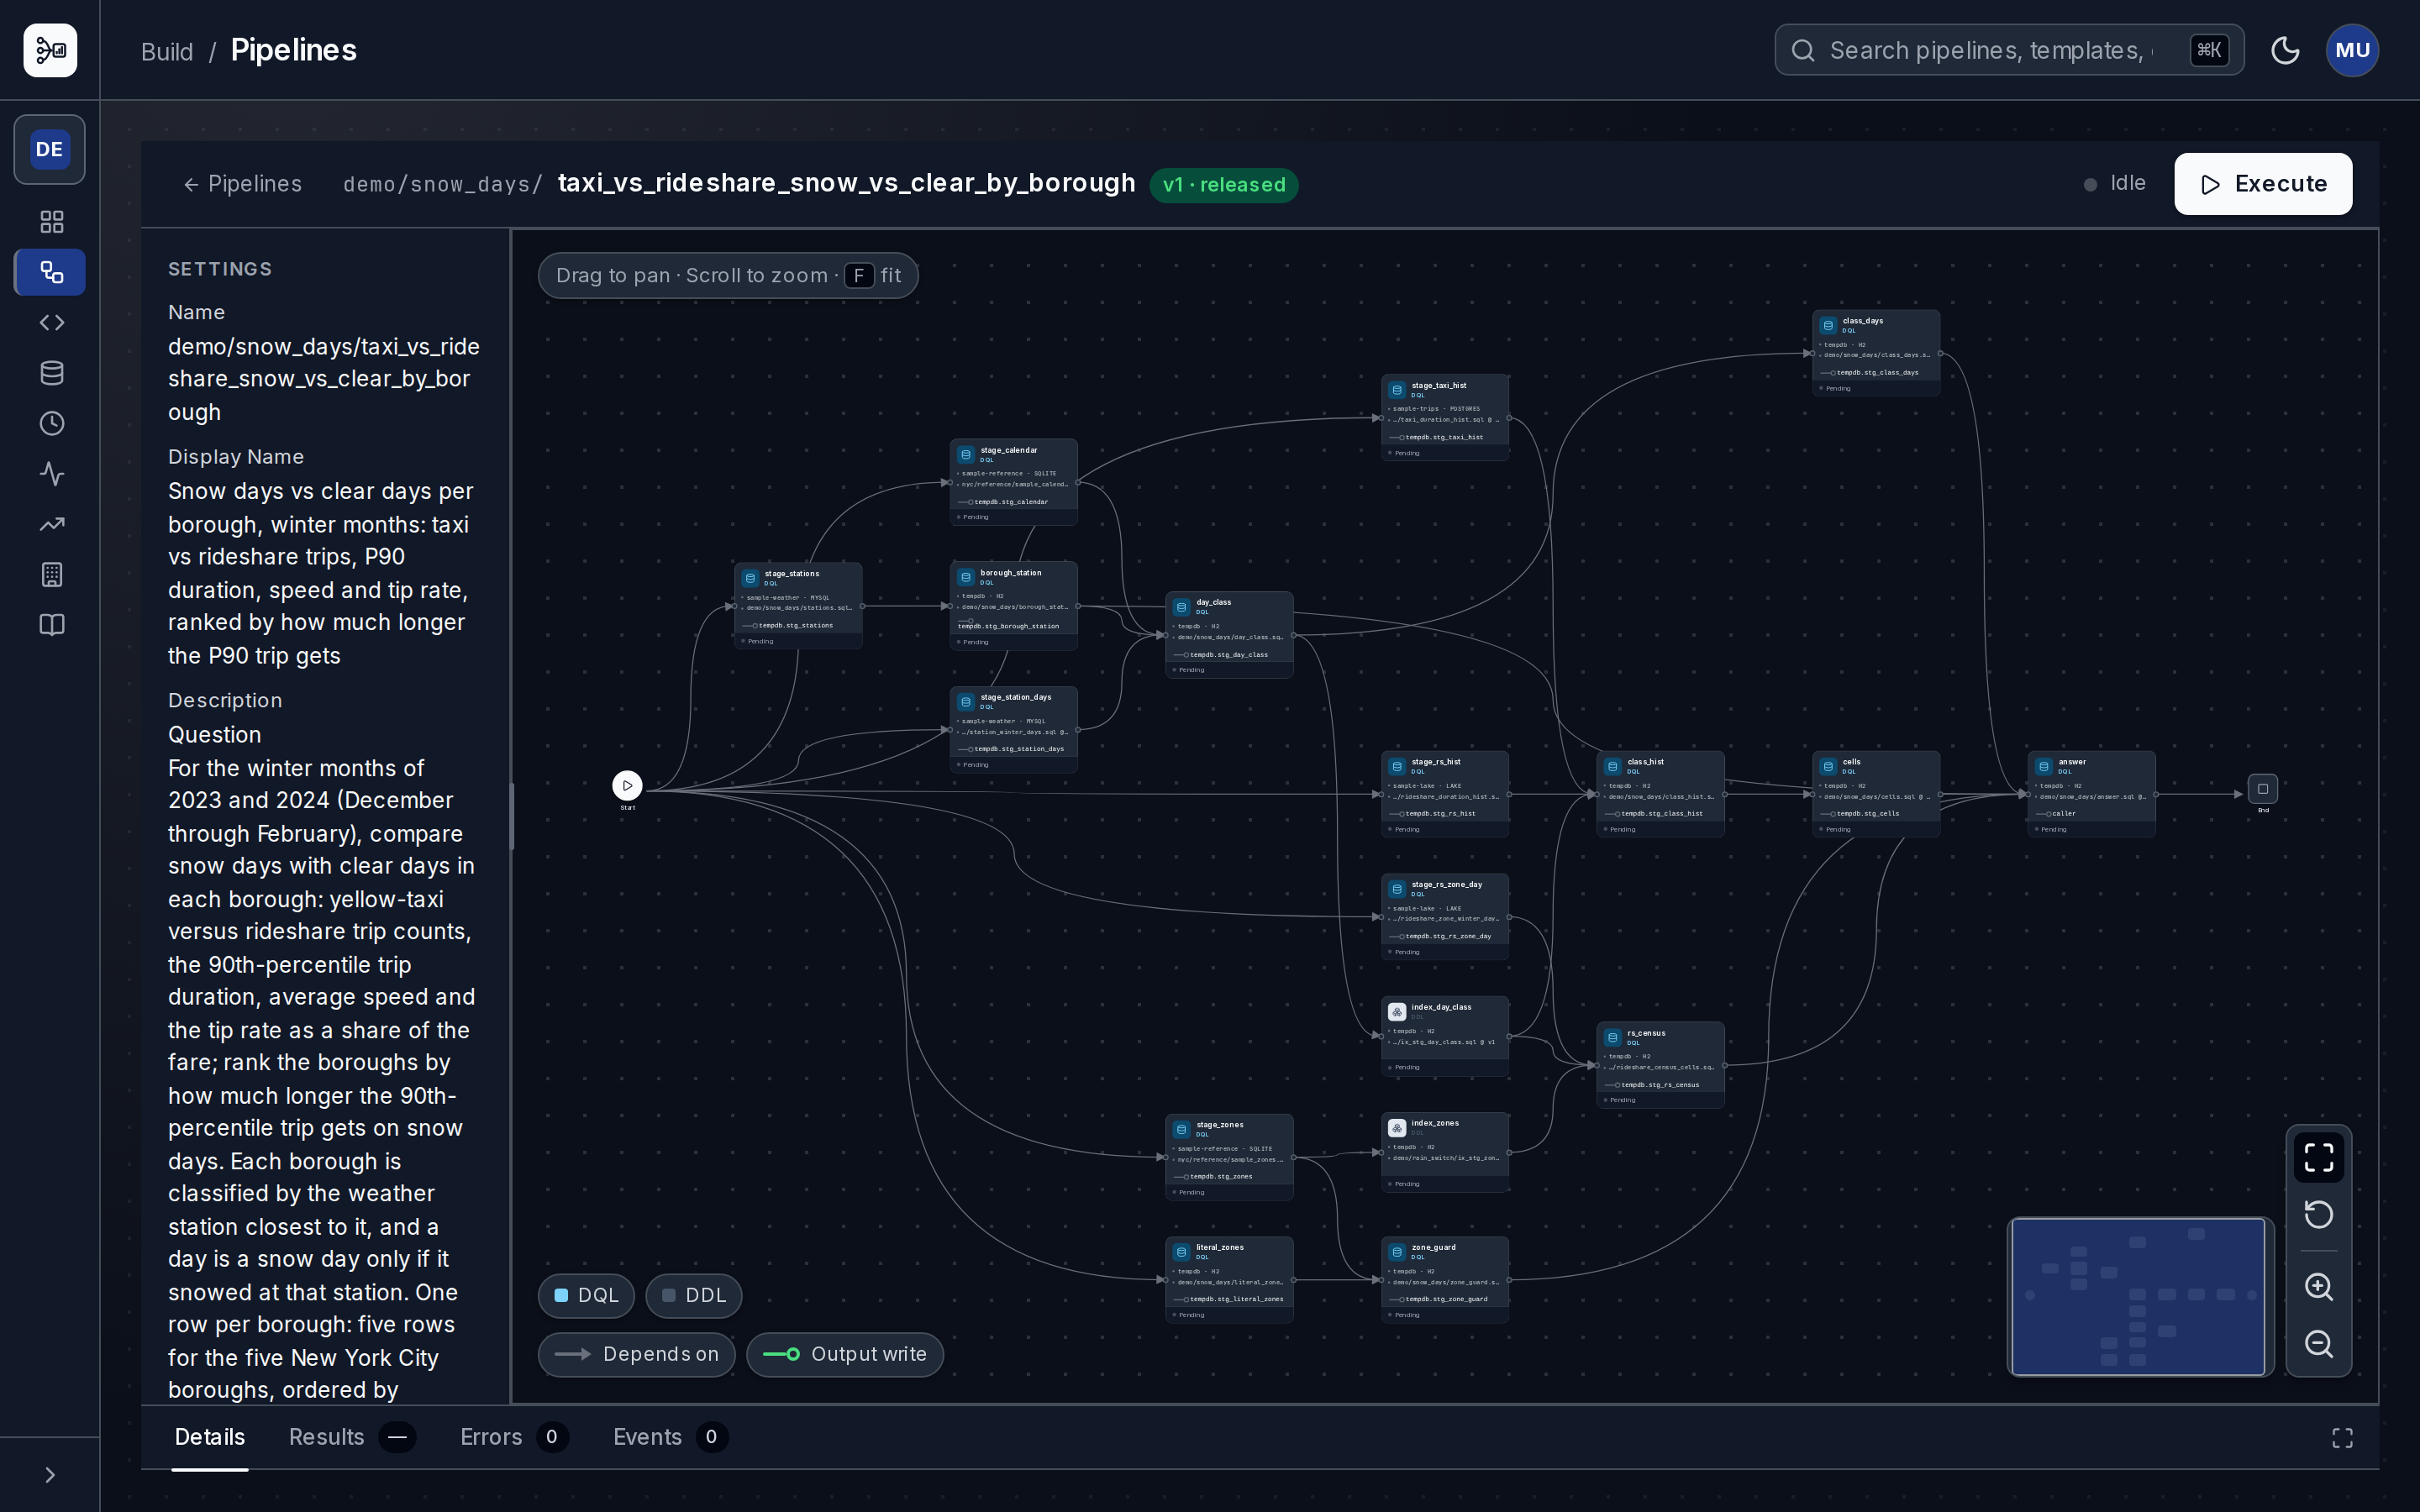The image size is (2420, 1512).
Task: Expand the bottom panel fullscreen icon
Action: click(x=2342, y=1438)
